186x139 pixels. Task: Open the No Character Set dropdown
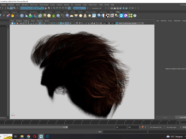tap(156, 127)
